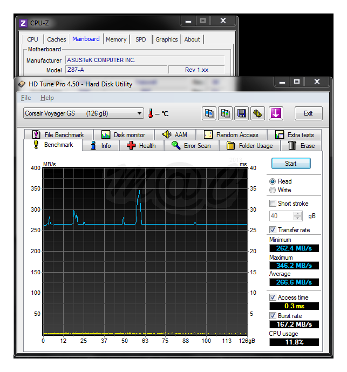Click the purple minimize-to-tray arrow icon

[276, 113]
